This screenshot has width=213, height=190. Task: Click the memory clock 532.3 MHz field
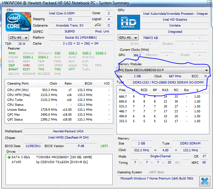141,150
